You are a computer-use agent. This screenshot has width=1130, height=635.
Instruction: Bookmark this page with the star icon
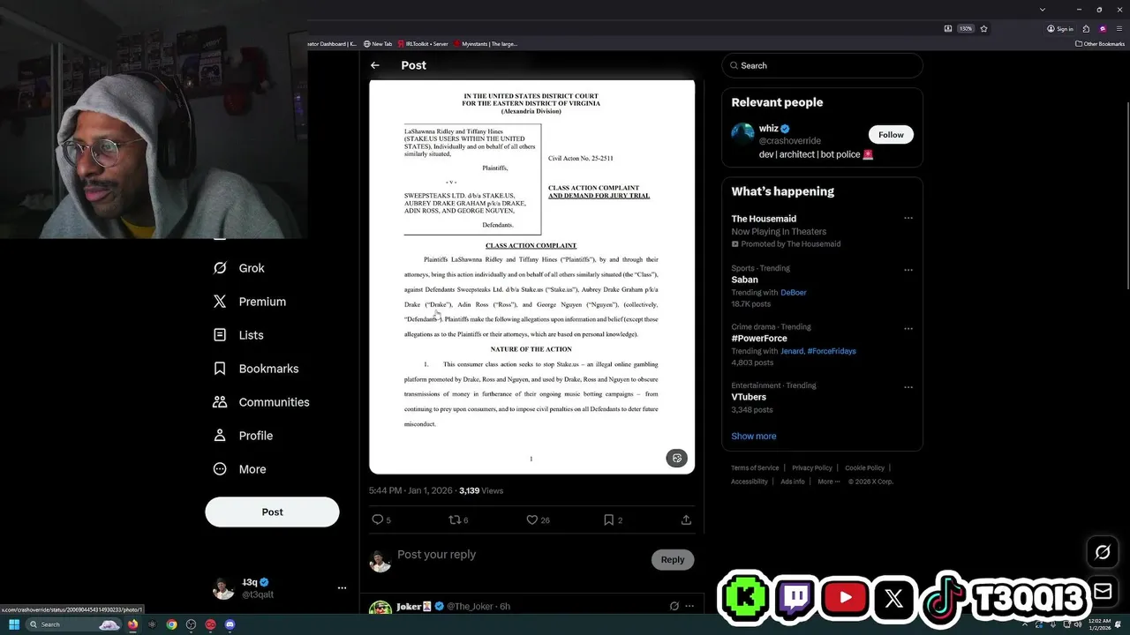(x=983, y=28)
